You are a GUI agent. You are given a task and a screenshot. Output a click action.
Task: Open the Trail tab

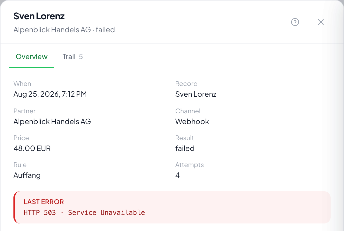point(73,57)
